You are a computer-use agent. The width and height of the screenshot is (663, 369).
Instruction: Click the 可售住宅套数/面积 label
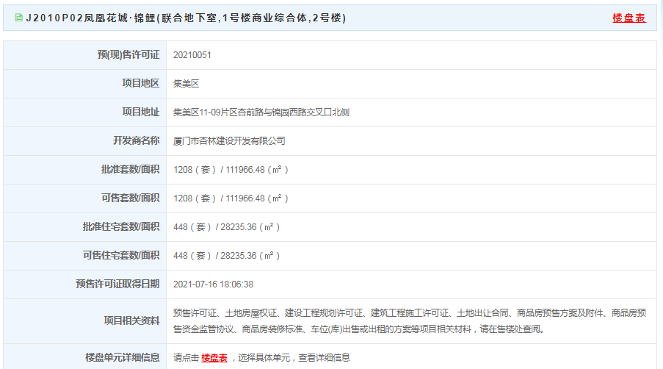click(x=121, y=256)
